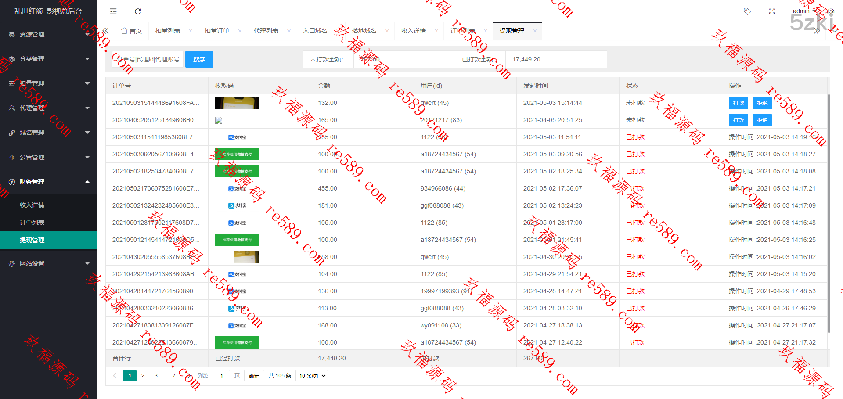
Task: Collapse the sidebar with the menu fold icon
Action: [113, 11]
